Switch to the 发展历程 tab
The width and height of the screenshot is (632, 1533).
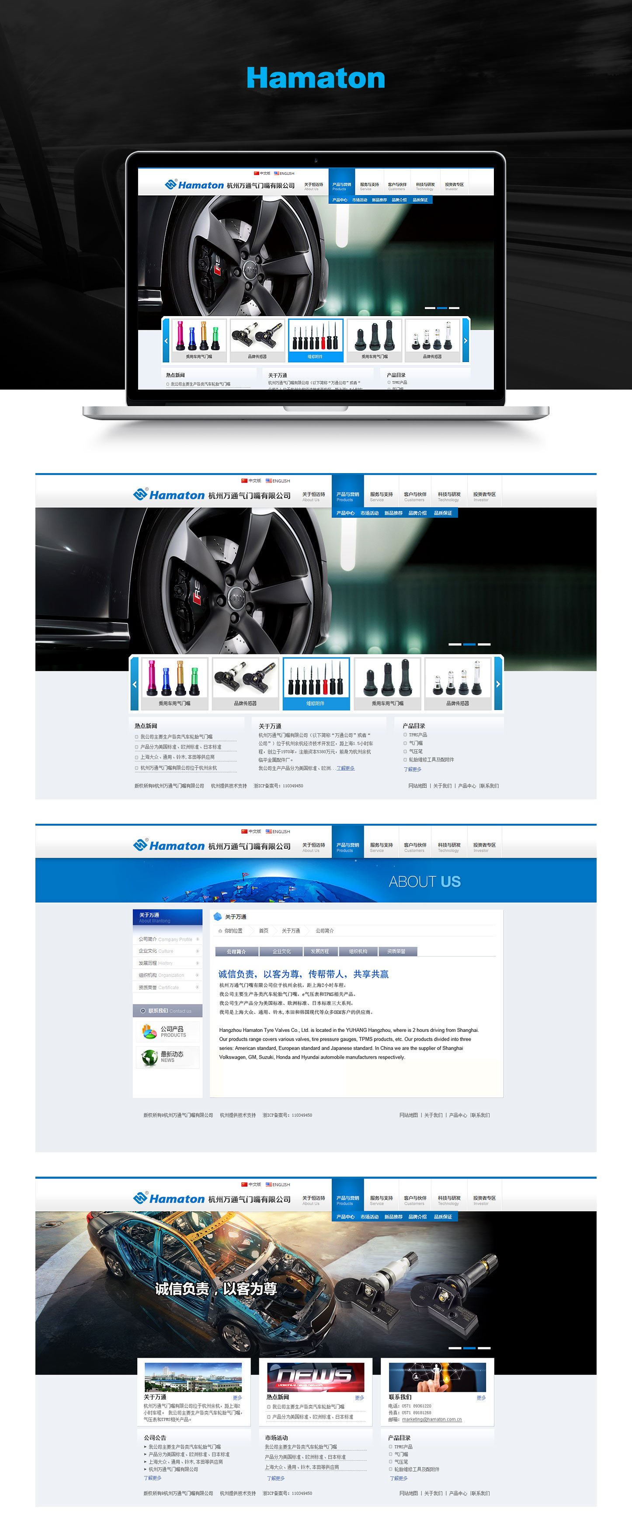pos(319,951)
